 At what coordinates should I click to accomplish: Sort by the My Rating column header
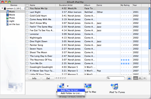(126, 5)
